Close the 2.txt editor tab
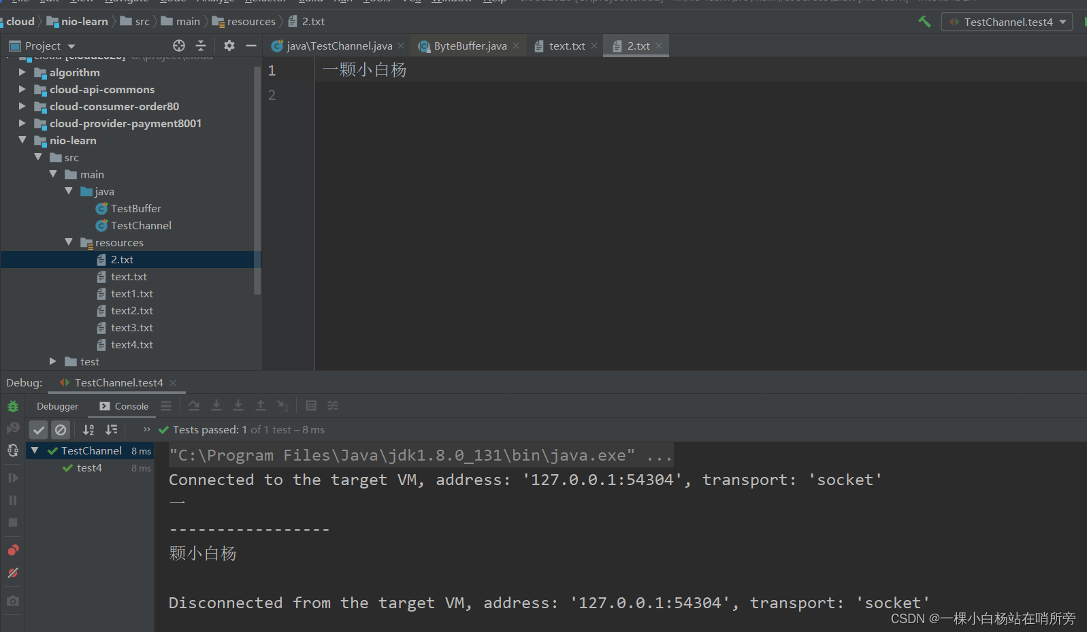Viewport: 1087px width, 632px height. (x=659, y=46)
